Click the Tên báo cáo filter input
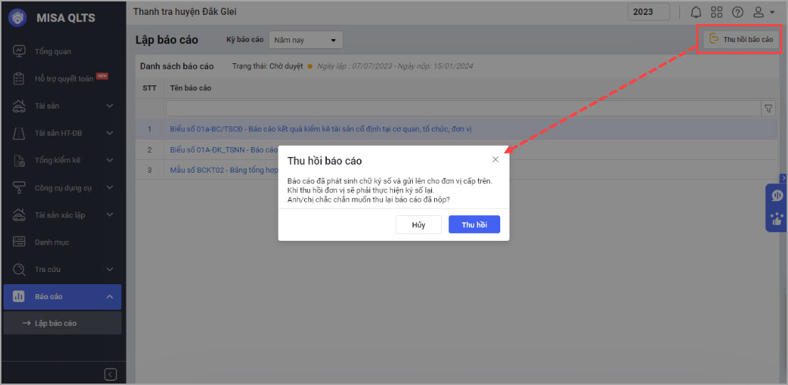Image resolution: width=788 pixels, height=385 pixels. point(464,108)
